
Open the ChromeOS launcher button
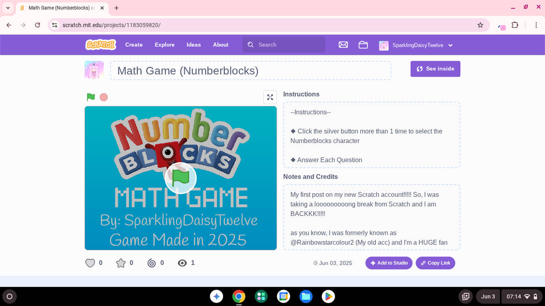click(x=10, y=296)
